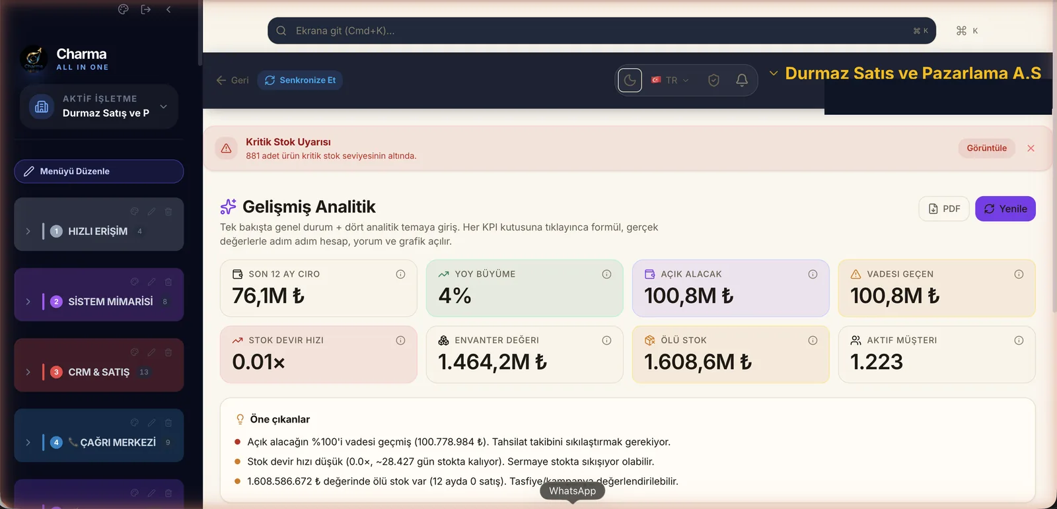Click the Senkronize Et sync button
Viewport: 1057px width, 509px height.
(300, 81)
